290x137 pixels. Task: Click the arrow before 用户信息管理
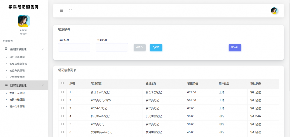tap(6, 57)
